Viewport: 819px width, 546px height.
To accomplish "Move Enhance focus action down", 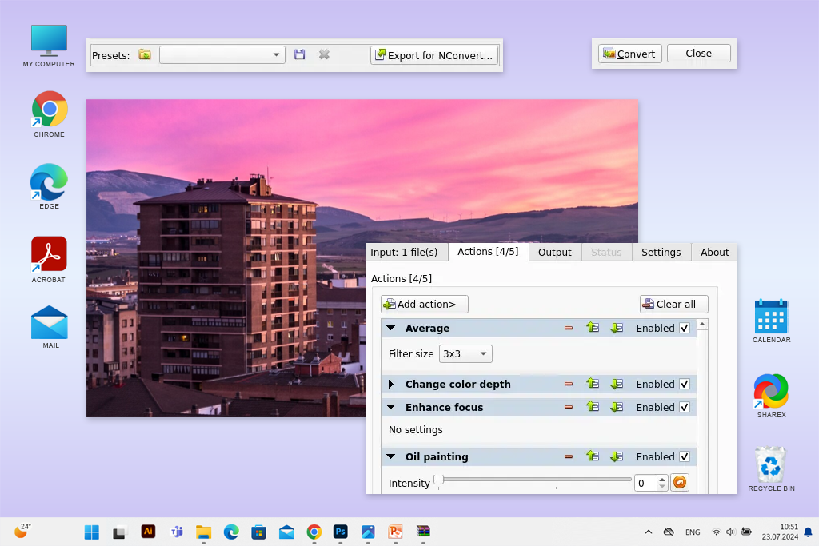I will (x=617, y=406).
